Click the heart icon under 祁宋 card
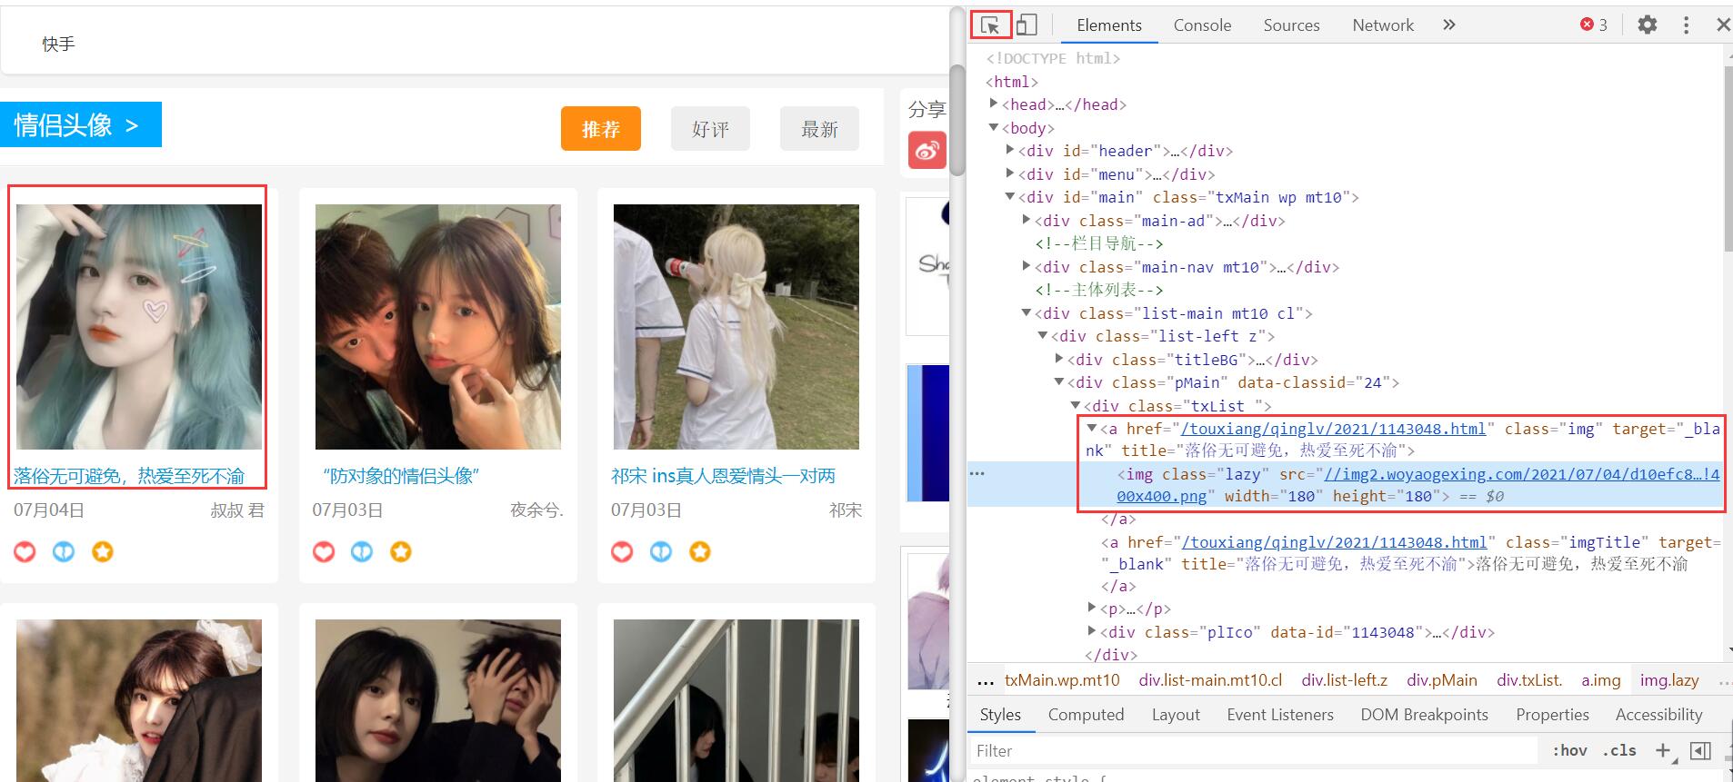This screenshot has height=782, width=1733. [622, 551]
